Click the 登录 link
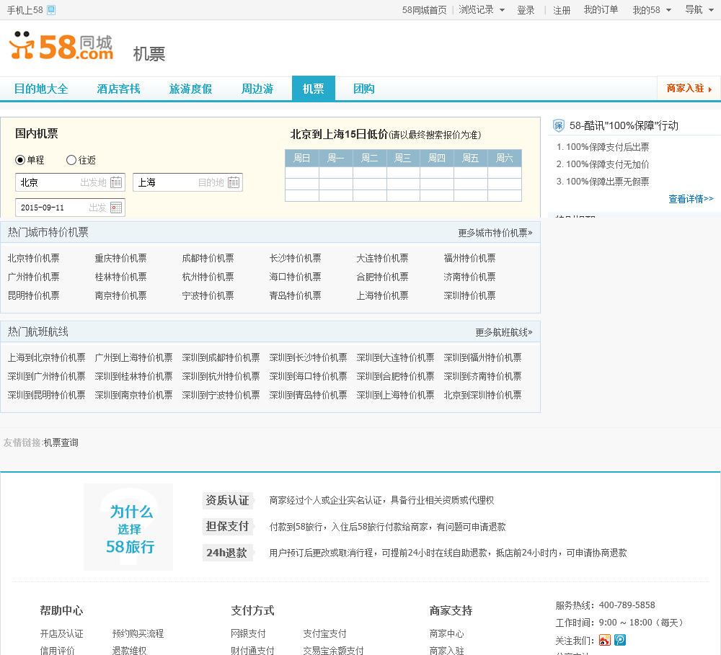This screenshot has height=655, width=721. coord(526,10)
